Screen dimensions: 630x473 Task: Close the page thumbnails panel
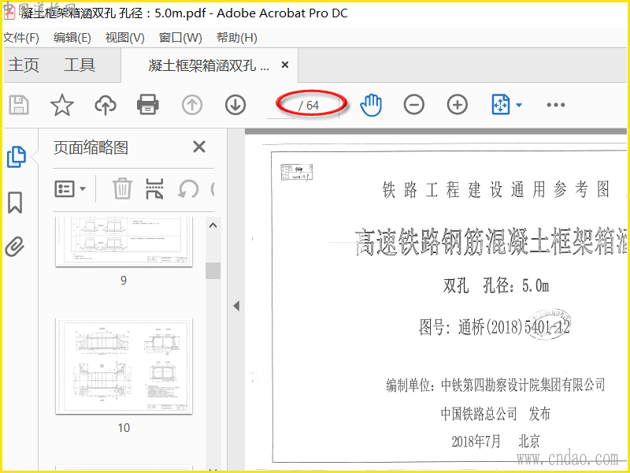click(199, 147)
